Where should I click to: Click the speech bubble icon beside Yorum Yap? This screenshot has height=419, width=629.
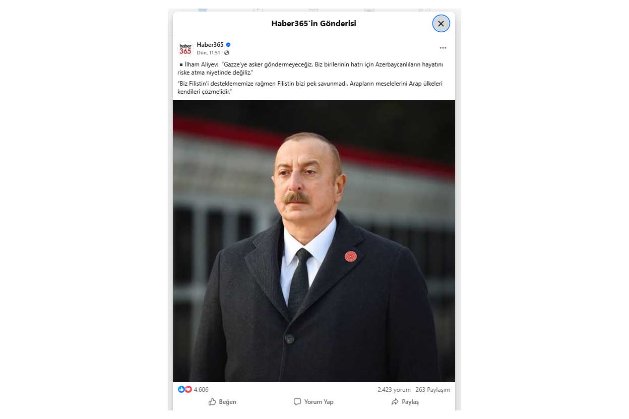point(297,402)
